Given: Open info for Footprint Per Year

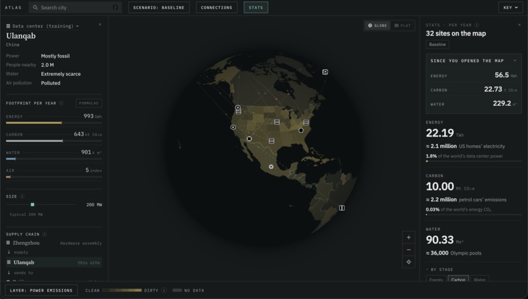Looking at the screenshot, I should (62, 103).
